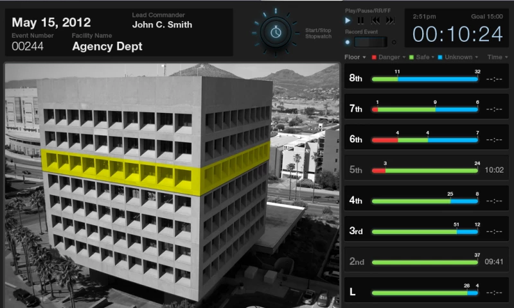Click the 2:51pm clock time
514x308 pixels.
(424, 17)
